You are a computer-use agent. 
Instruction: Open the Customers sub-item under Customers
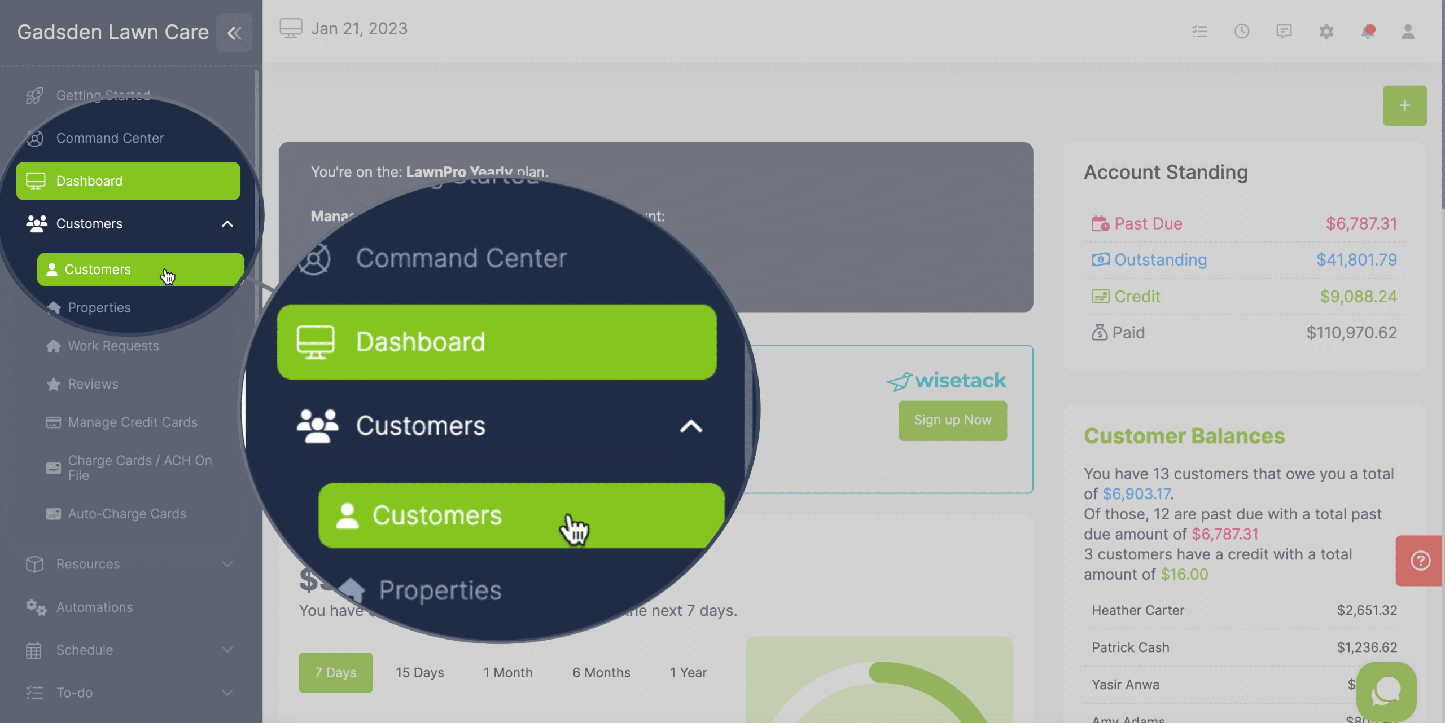coord(141,270)
